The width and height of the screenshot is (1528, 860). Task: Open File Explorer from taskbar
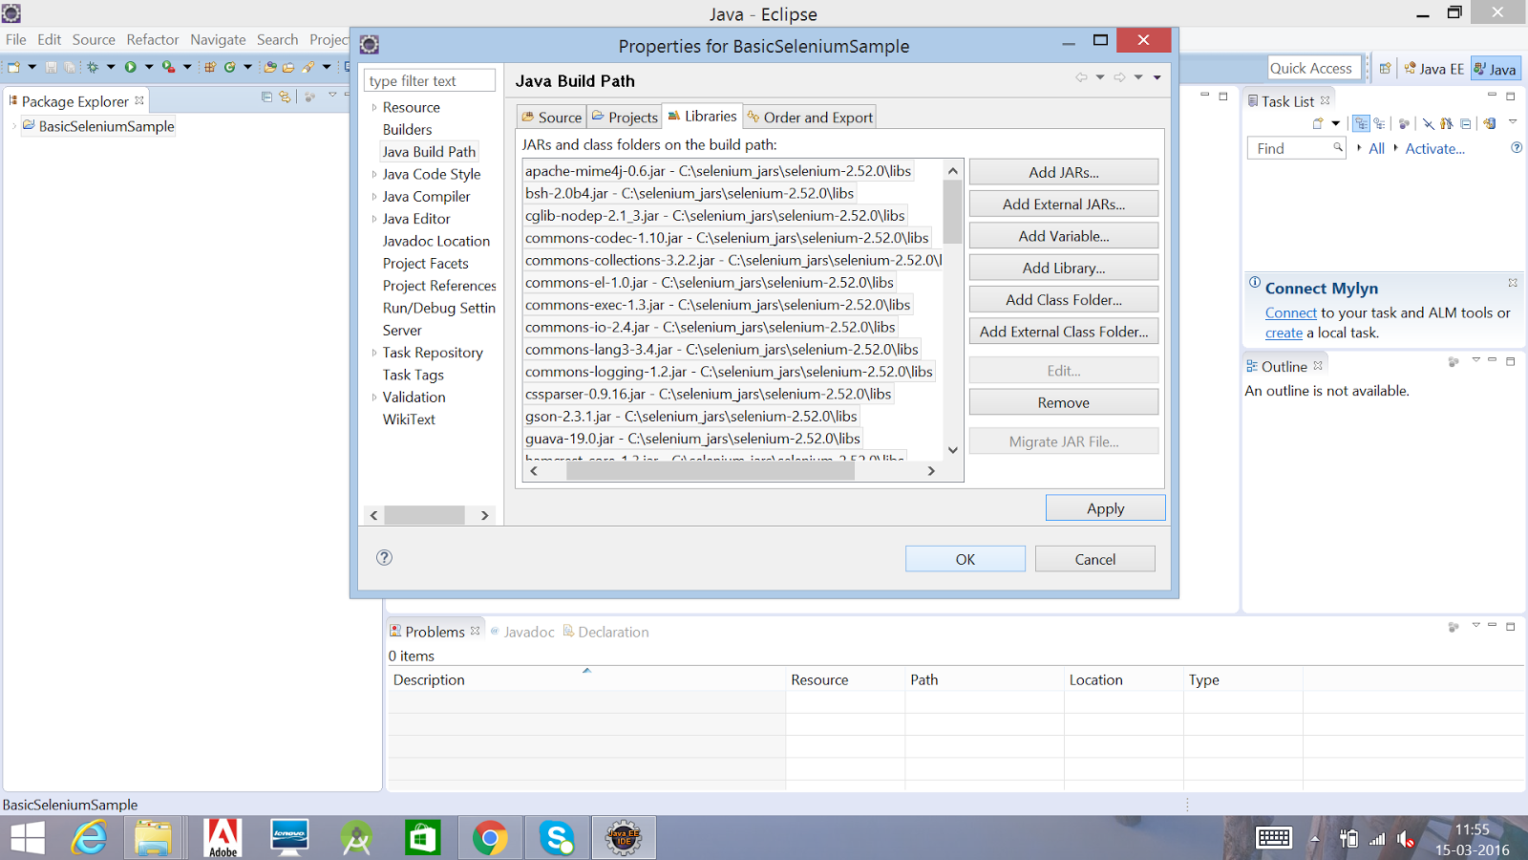[153, 838]
